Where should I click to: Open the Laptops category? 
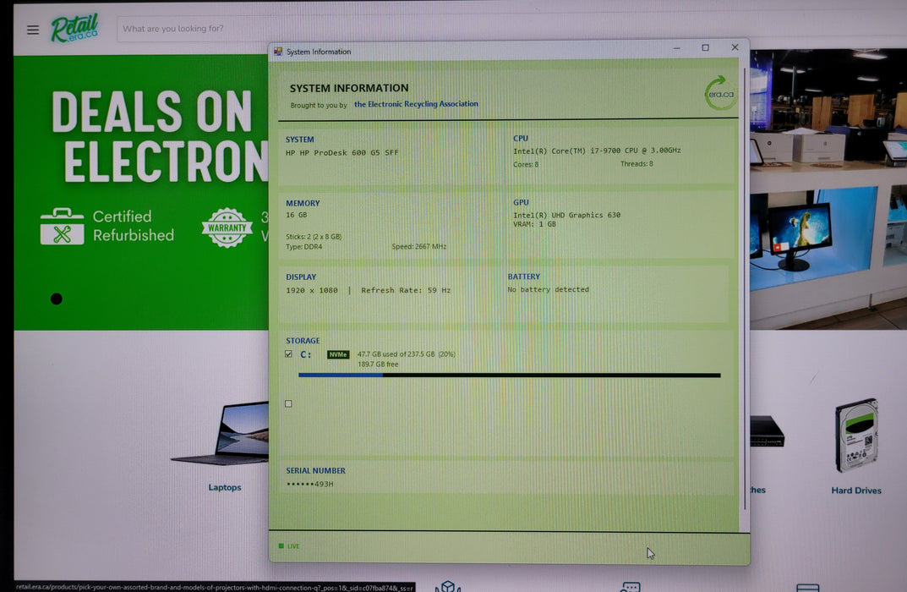[x=225, y=487]
